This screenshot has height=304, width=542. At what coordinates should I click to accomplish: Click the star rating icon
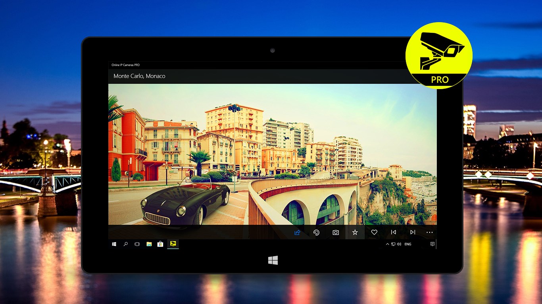tap(354, 232)
